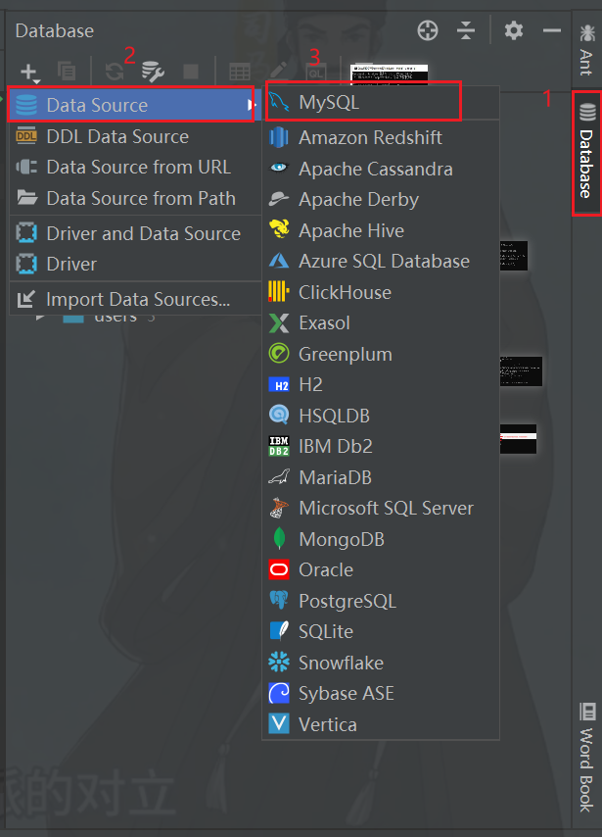
Task: Click the PostgreSQL elephant icon
Action: pos(279,601)
